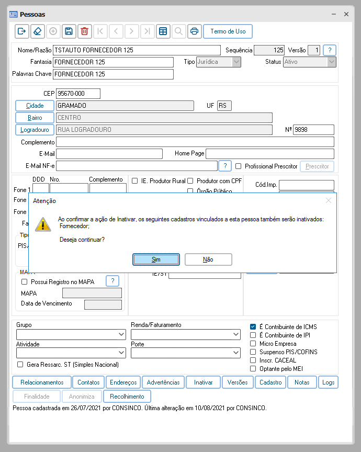Click the Prescritor button

(317, 166)
